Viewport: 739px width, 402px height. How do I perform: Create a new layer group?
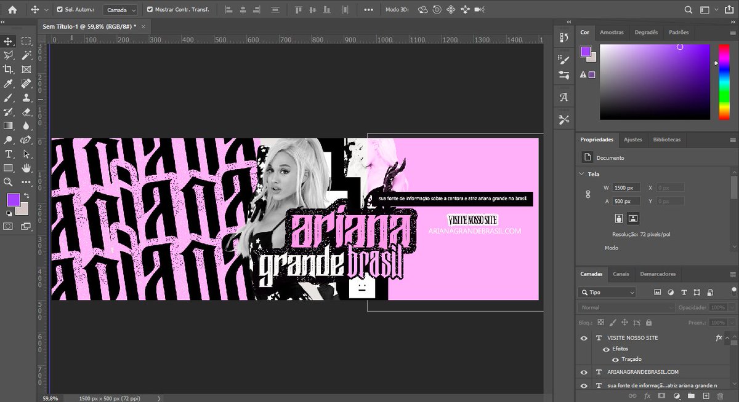click(x=691, y=395)
